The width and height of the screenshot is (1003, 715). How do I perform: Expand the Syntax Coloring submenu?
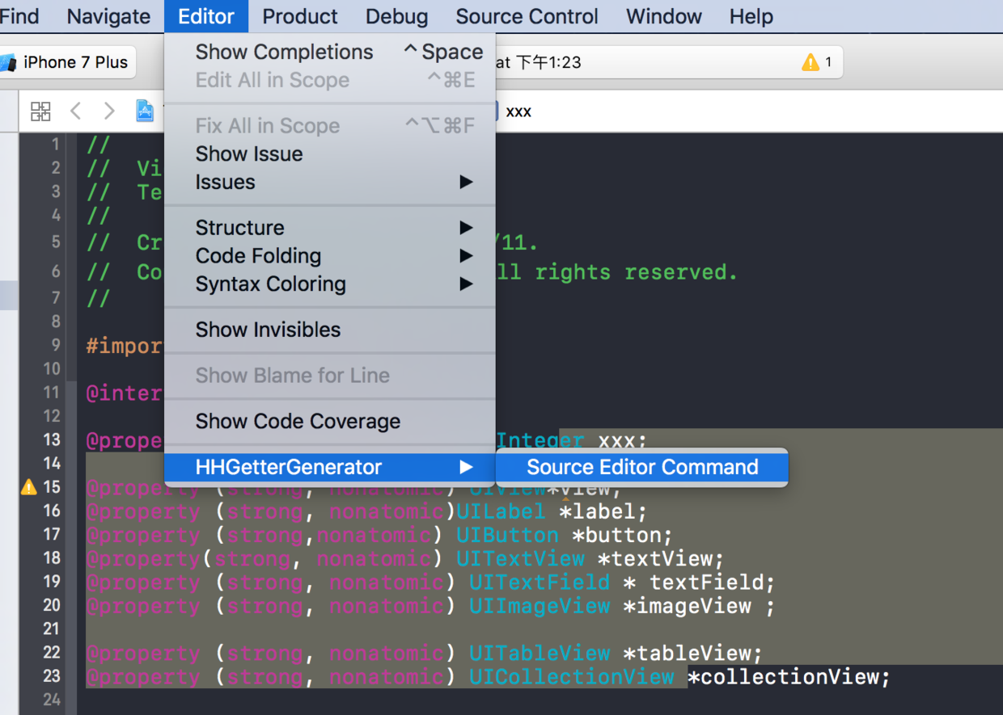click(x=330, y=284)
